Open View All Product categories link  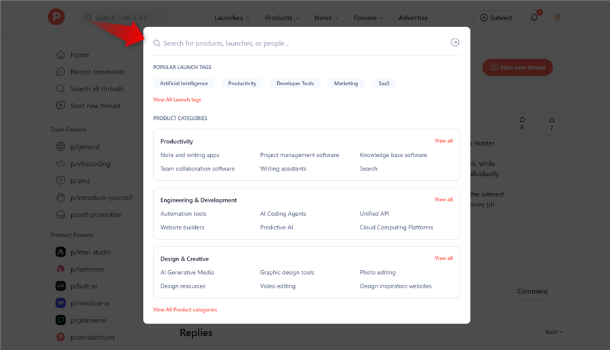(185, 309)
